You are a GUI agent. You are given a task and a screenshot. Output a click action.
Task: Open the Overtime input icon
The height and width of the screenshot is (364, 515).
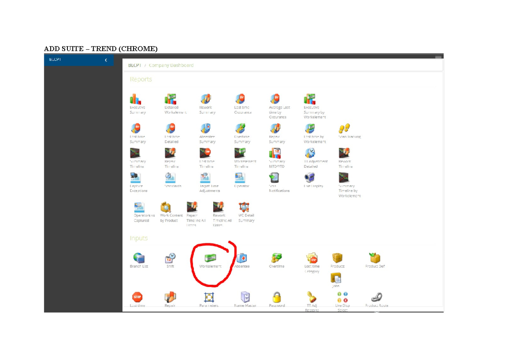tap(276, 259)
